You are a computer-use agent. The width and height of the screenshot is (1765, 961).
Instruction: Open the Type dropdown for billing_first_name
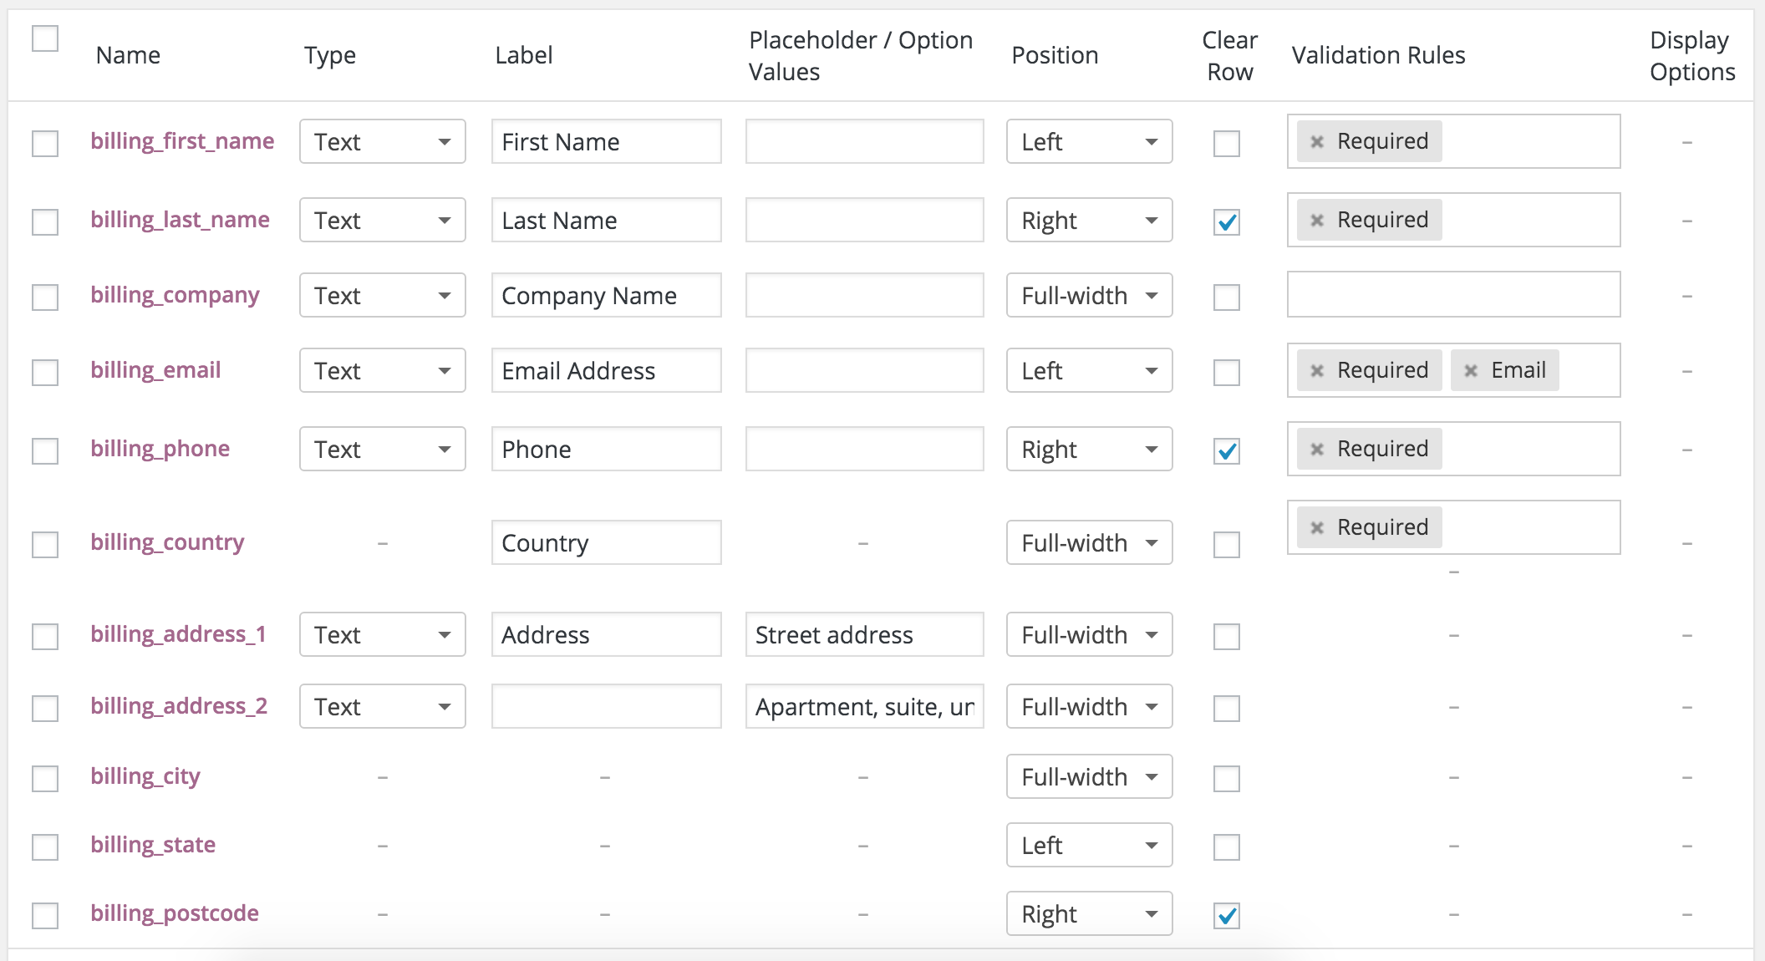point(383,141)
